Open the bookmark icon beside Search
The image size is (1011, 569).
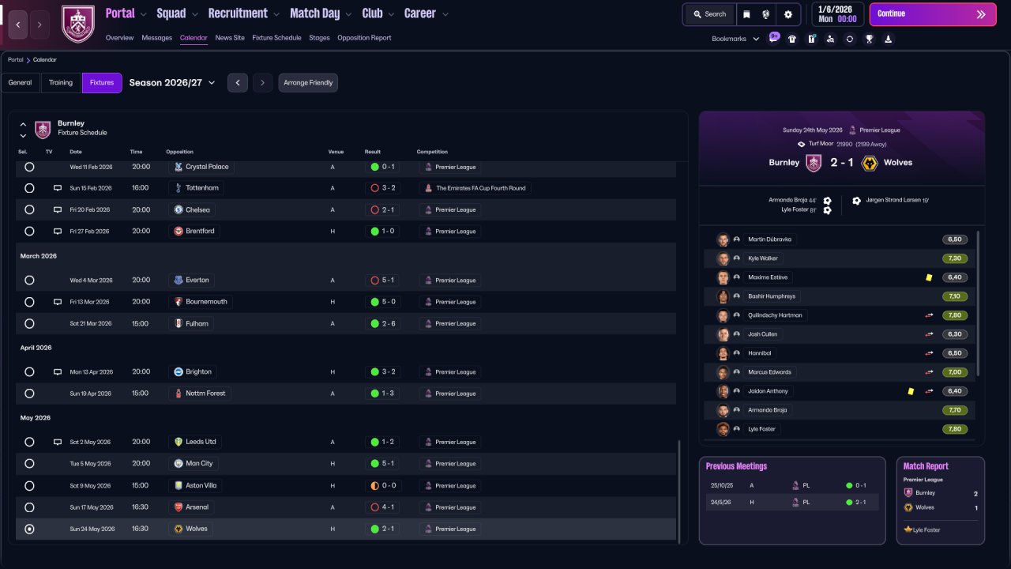[747, 14]
